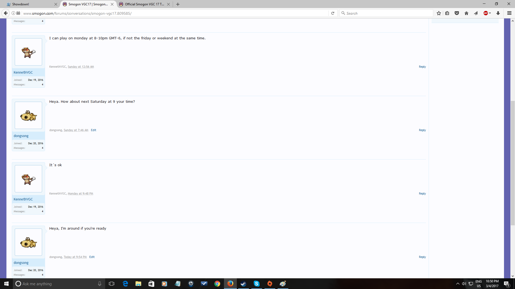The width and height of the screenshot is (515, 289).
Task: Go to the Firefox home page
Action: pyautogui.click(x=466, y=13)
